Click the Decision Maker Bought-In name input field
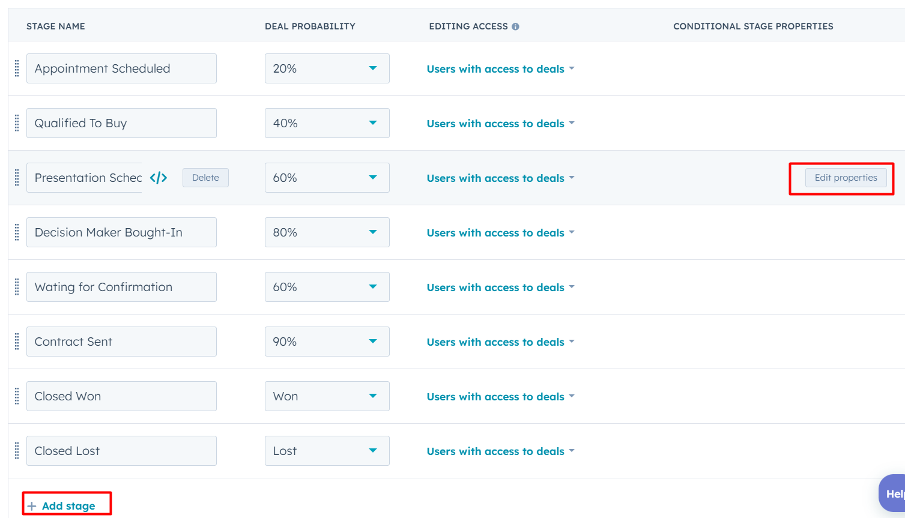Viewport: 905px width, 518px height. pyautogui.click(x=121, y=232)
